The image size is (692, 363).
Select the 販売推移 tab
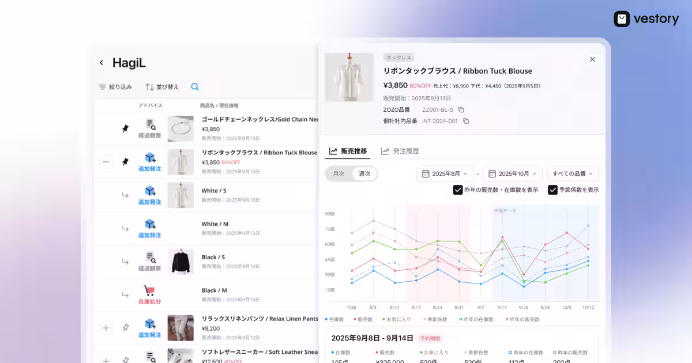(x=348, y=150)
